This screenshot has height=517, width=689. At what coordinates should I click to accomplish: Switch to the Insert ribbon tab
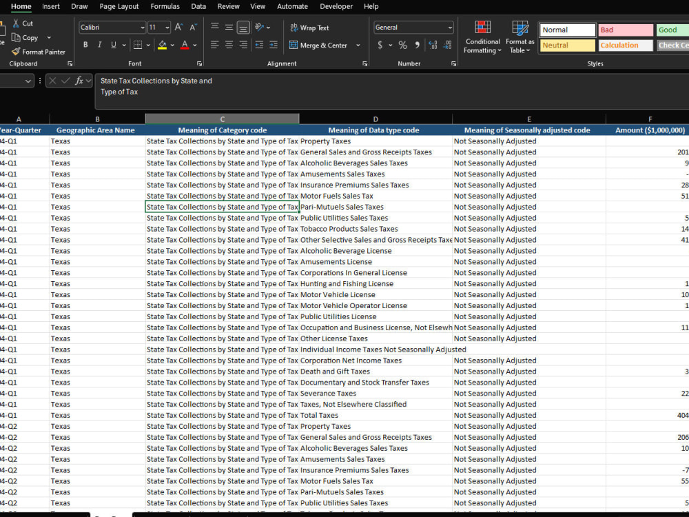pos(50,7)
